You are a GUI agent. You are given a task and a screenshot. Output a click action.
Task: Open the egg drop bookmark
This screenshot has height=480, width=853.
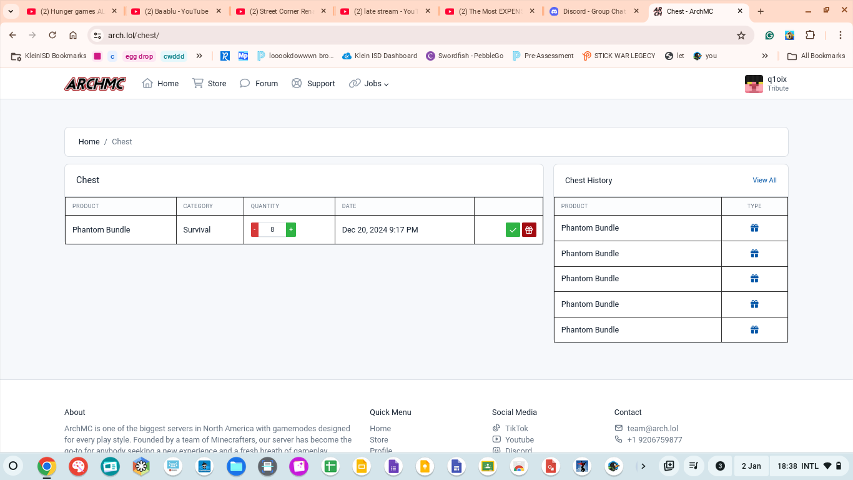139,56
